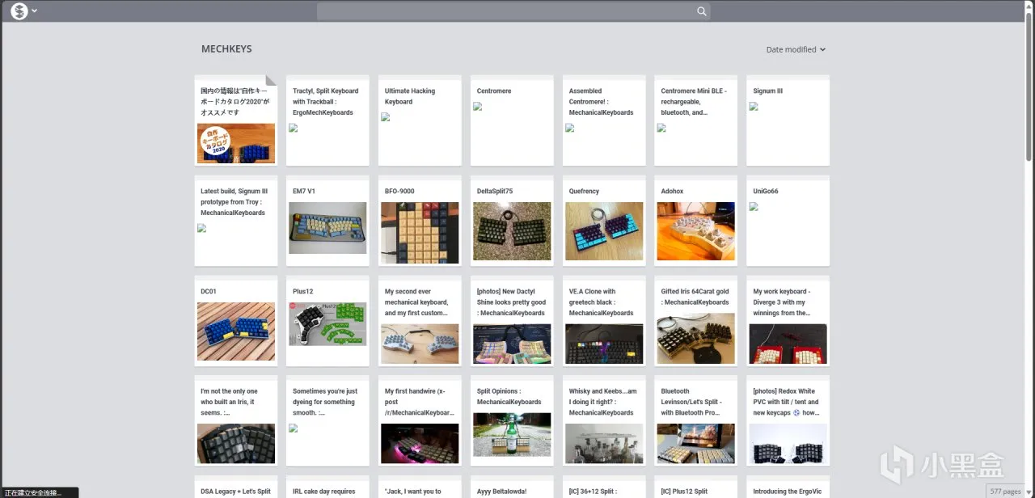
Task: Open the Ayyy Beltalowda! card
Action: click(512, 487)
